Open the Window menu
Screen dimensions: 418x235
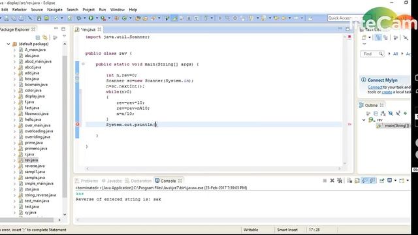tap(118, 10)
